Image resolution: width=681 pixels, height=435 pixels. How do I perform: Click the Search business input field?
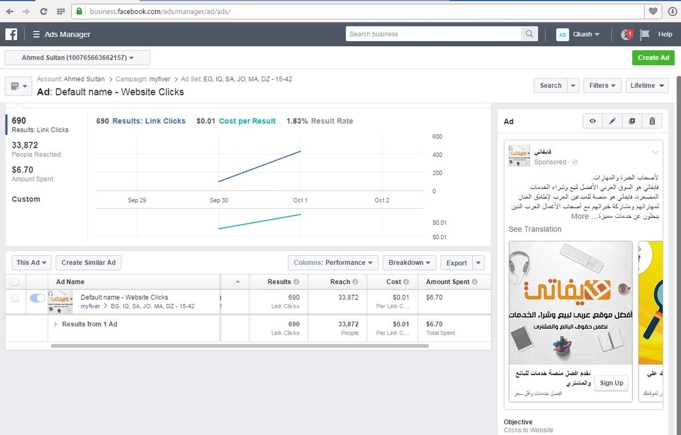[x=434, y=34]
